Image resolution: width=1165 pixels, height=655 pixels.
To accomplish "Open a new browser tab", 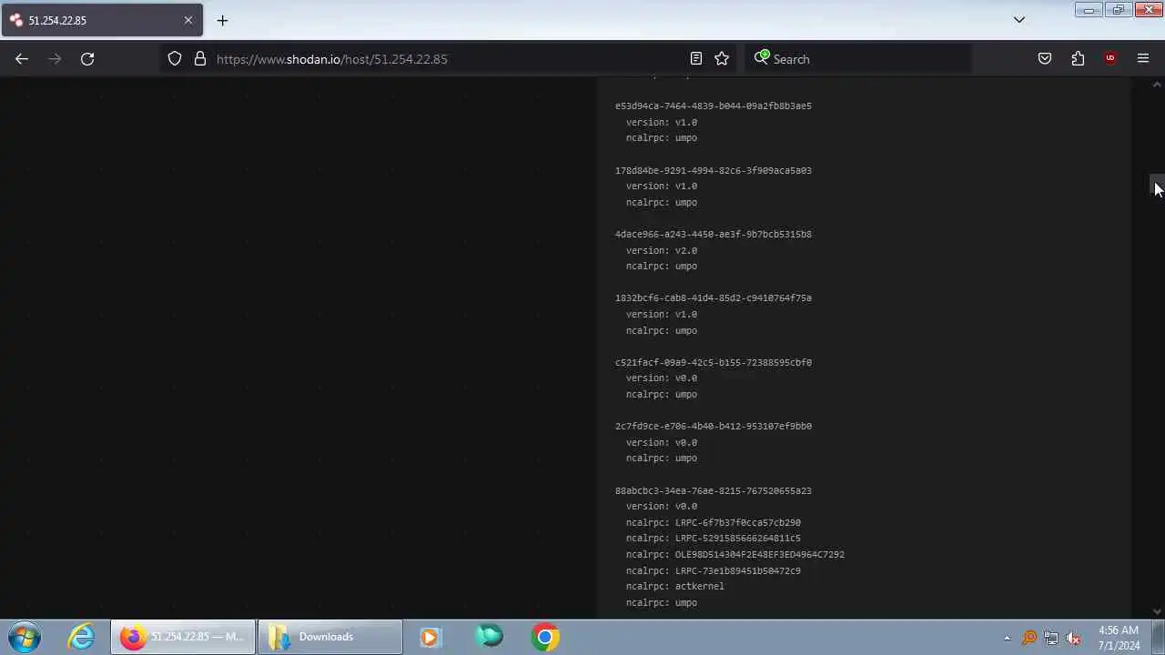I will coord(222,20).
